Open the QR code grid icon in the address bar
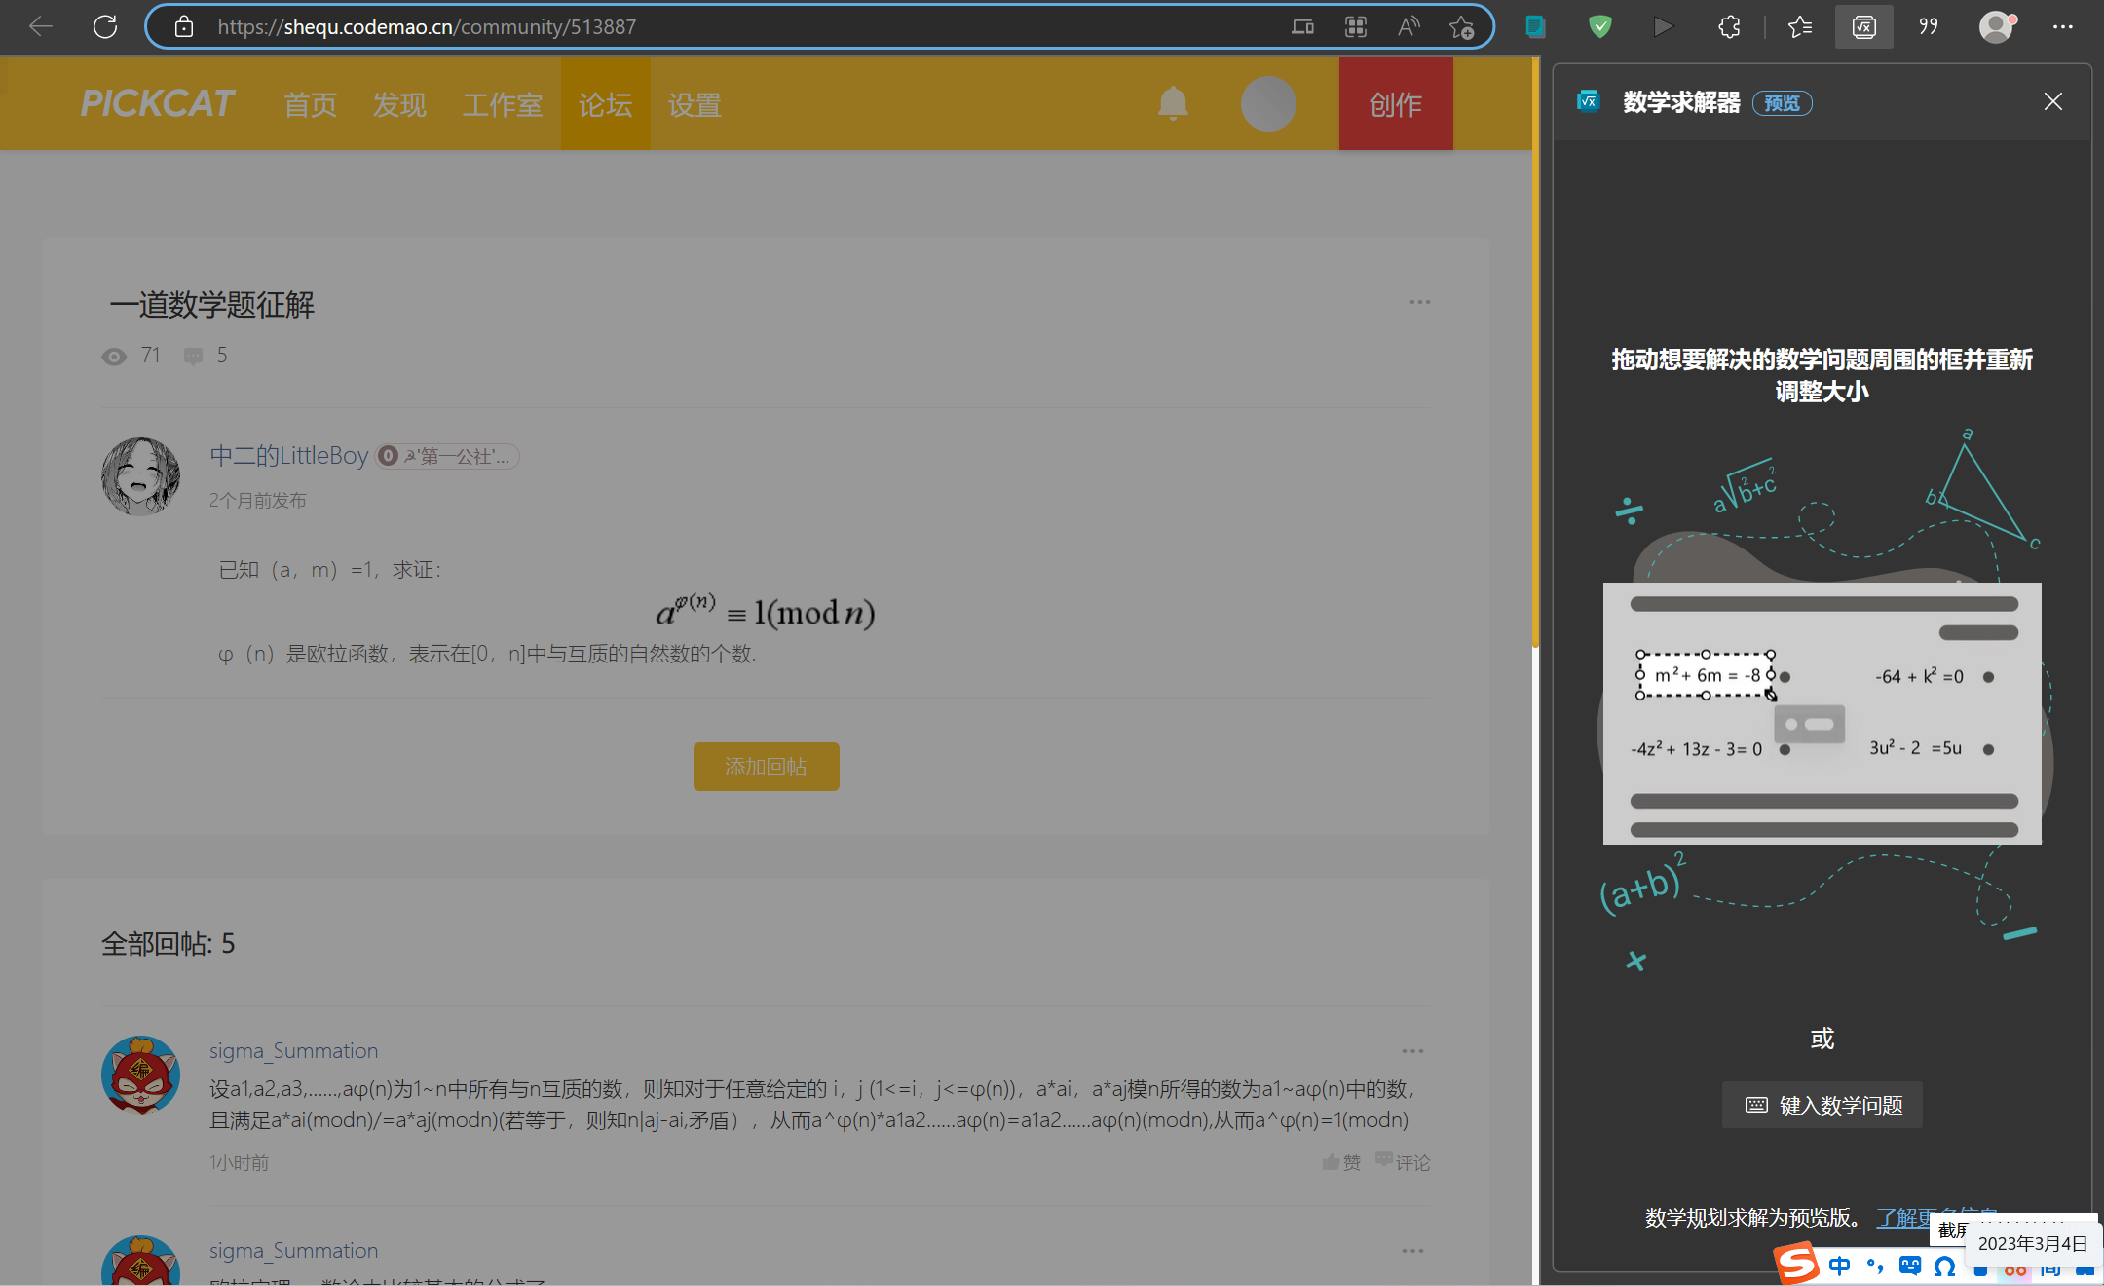This screenshot has height=1286, width=2104. 1356,26
